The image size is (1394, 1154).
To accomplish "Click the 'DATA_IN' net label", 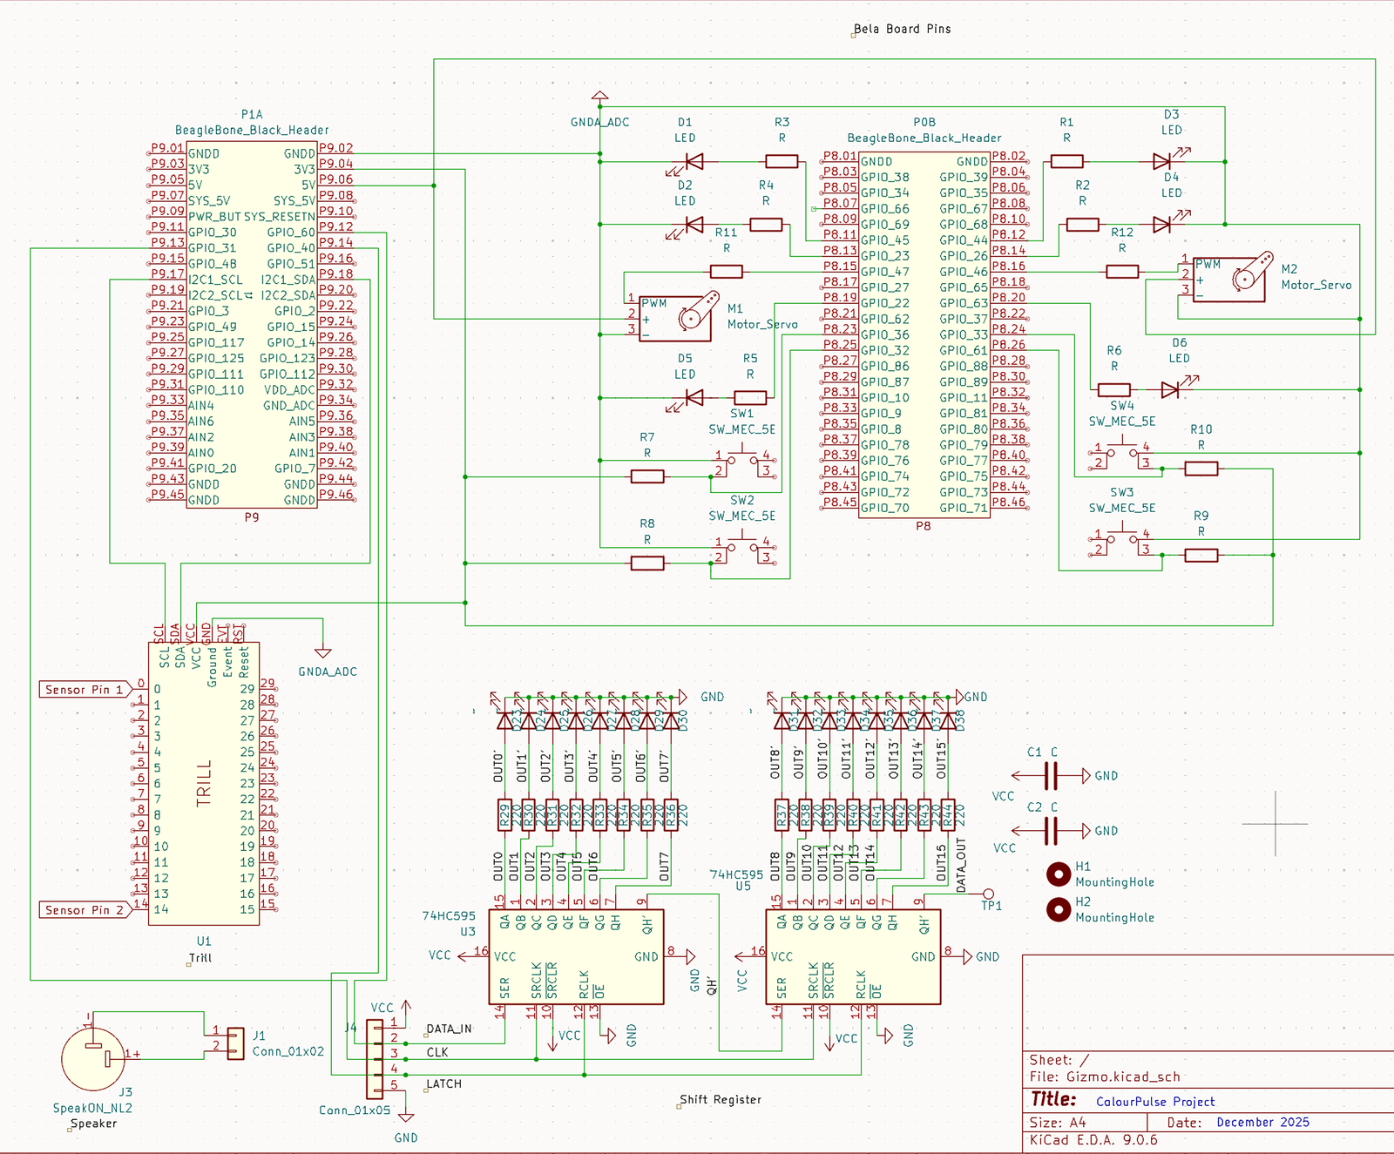I will click(449, 1029).
